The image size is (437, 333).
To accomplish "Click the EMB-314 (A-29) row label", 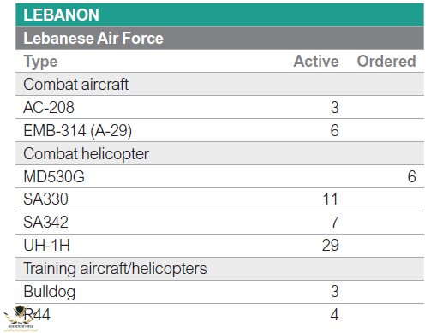I will (78, 131).
